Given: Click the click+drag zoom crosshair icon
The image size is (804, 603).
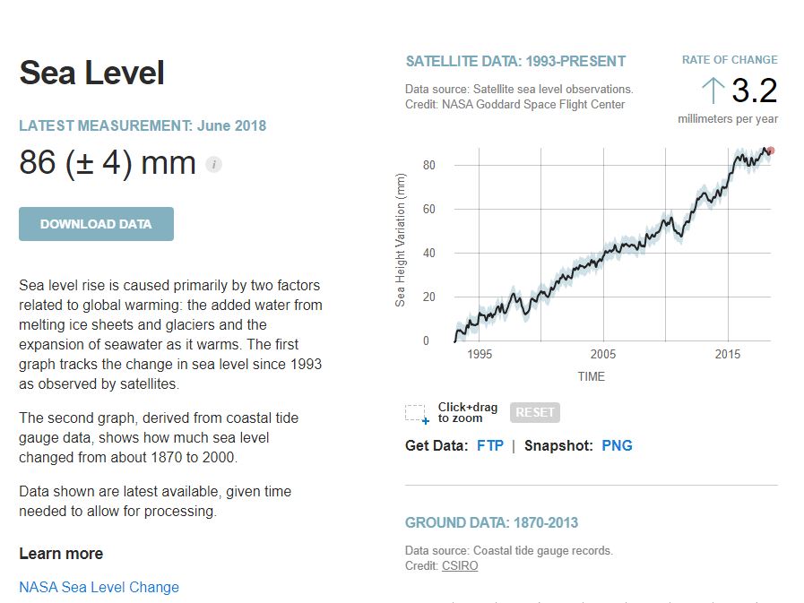Looking at the screenshot, I should coord(416,412).
